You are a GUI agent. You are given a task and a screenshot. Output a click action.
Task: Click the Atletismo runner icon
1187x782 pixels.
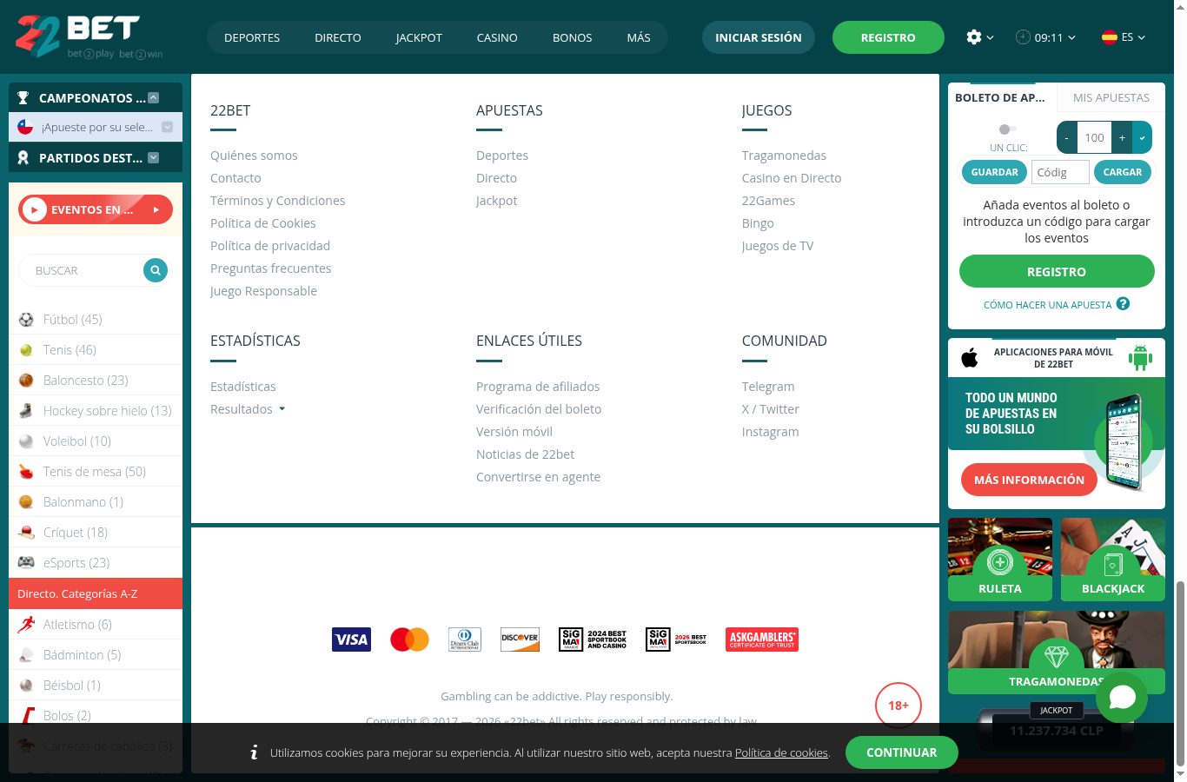[x=26, y=625]
